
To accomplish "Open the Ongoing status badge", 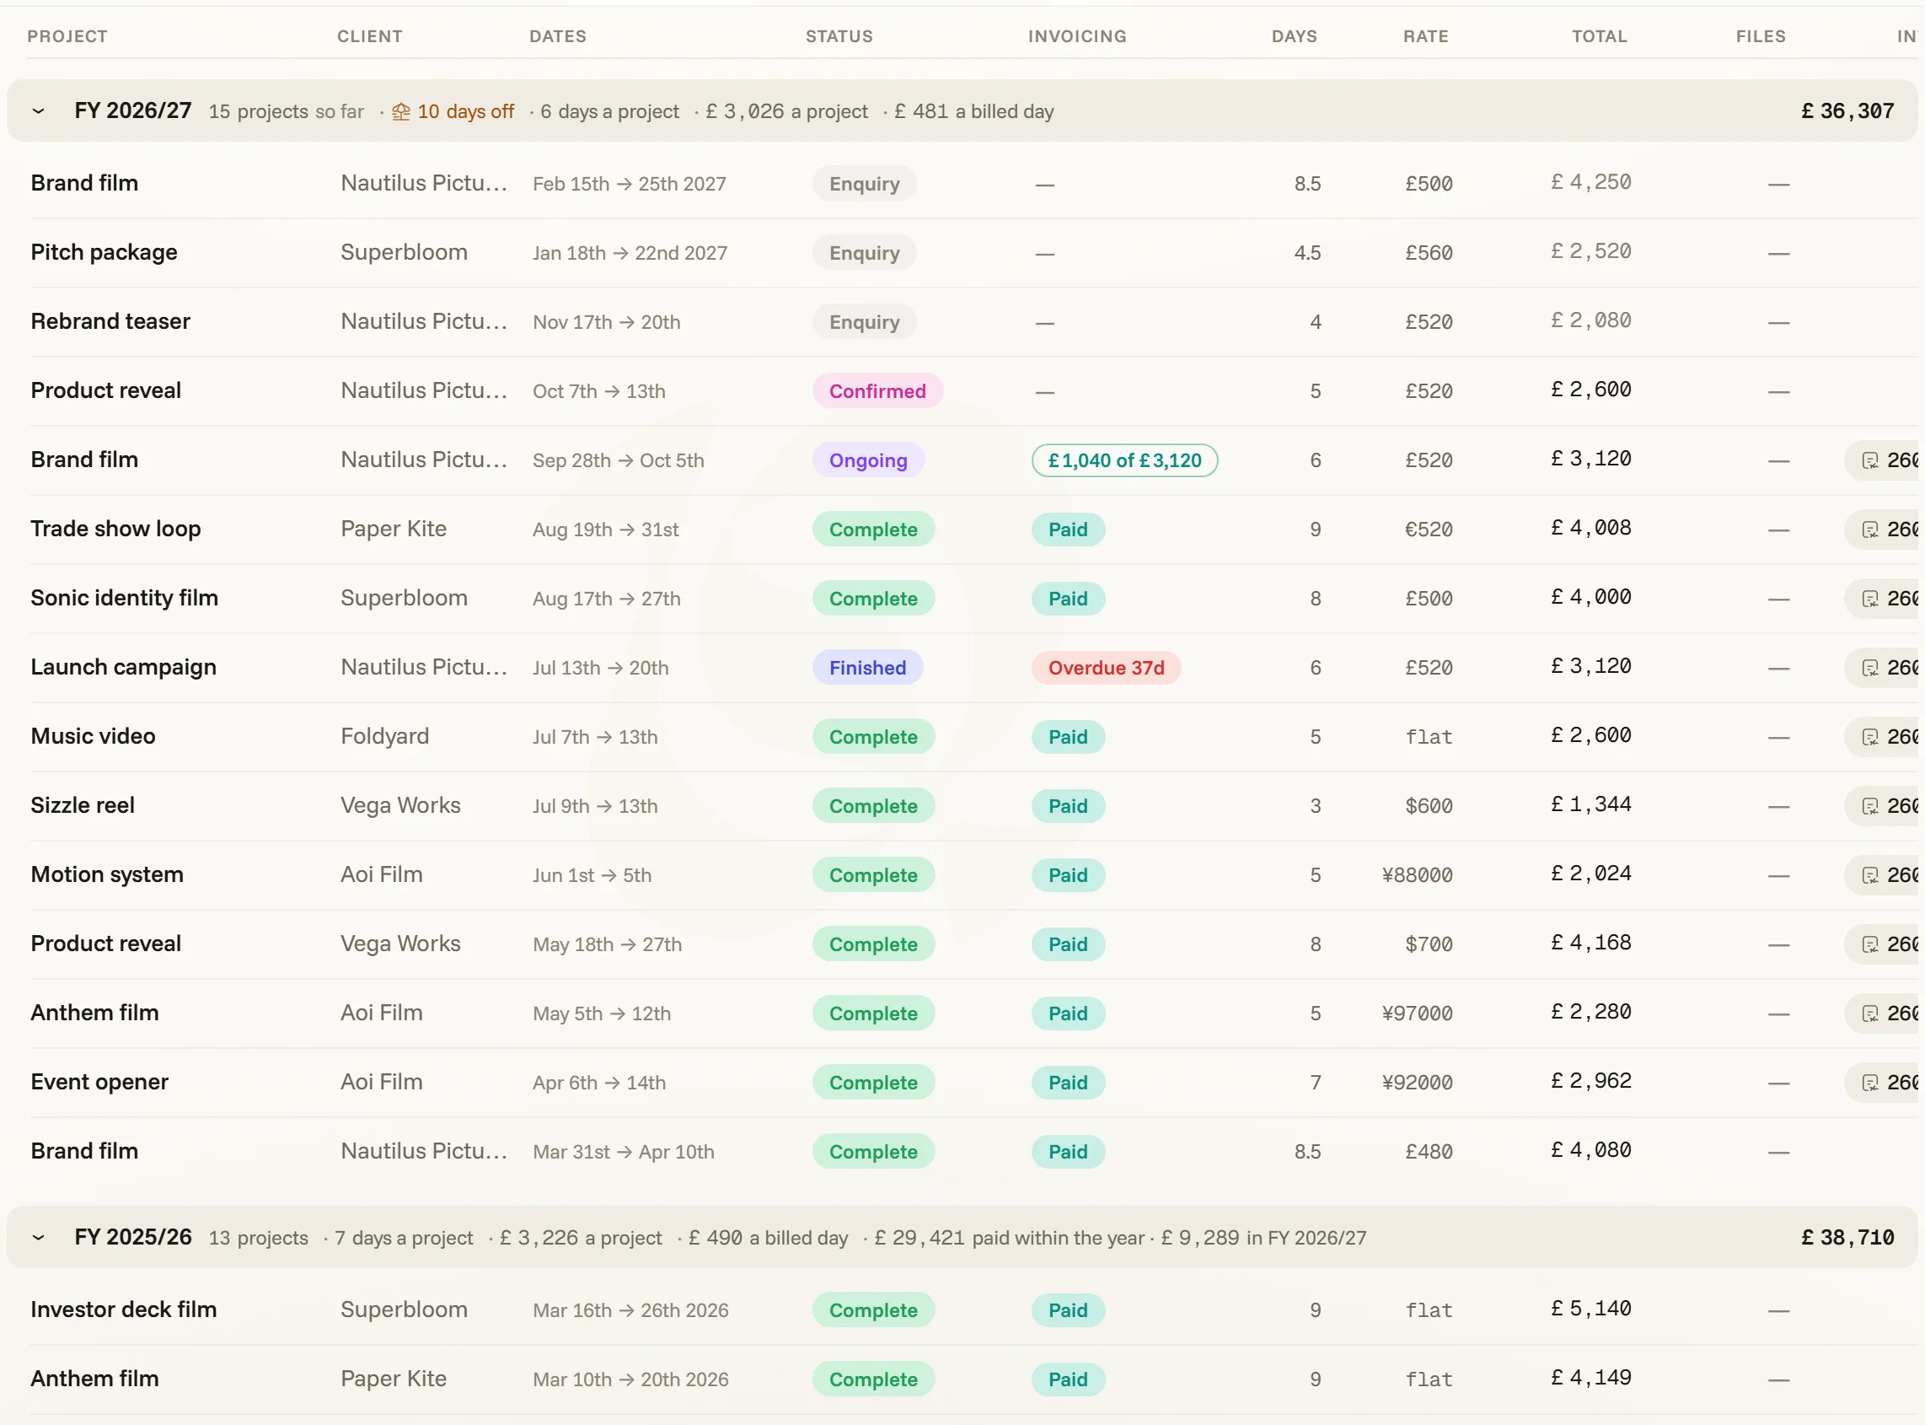I will click(x=868, y=460).
